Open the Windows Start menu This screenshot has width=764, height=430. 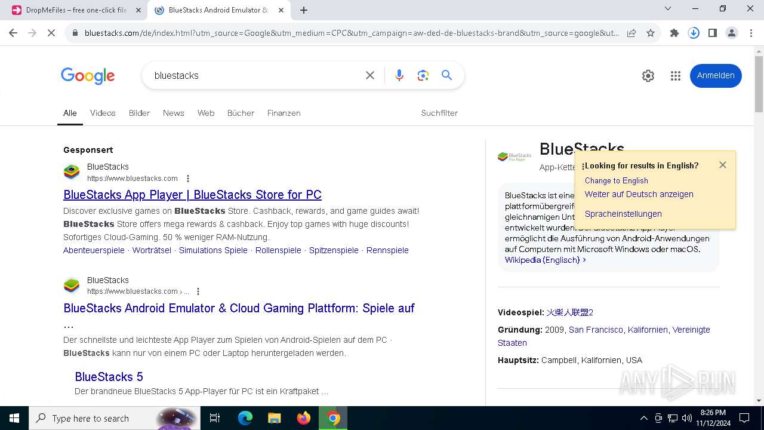pyautogui.click(x=14, y=418)
